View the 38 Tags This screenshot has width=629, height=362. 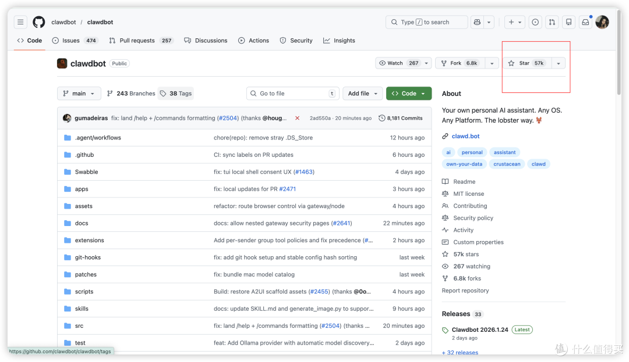click(176, 93)
